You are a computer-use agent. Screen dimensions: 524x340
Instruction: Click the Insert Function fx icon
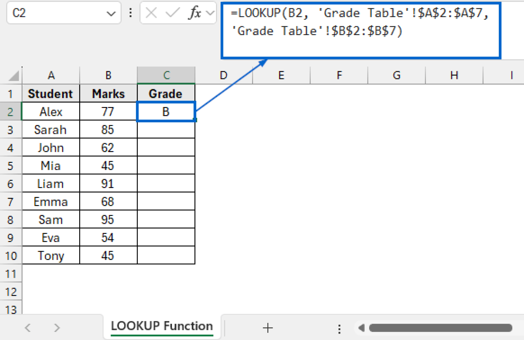195,13
